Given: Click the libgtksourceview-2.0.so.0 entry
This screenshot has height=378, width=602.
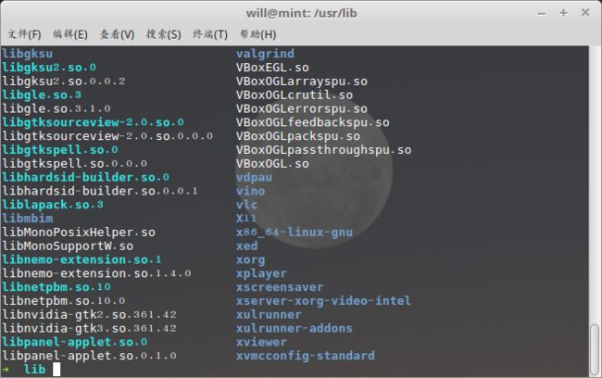Looking at the screenshot, I should (93, 122).
